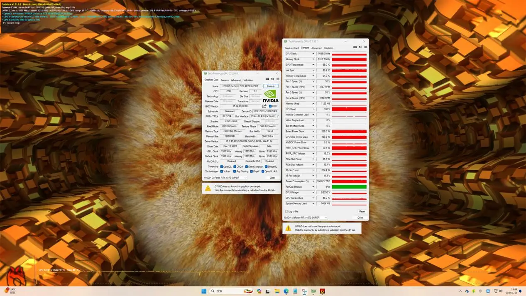Click the NVIDIA logo in GPU-Z
526x296 pixels.
tap(271, 96)
